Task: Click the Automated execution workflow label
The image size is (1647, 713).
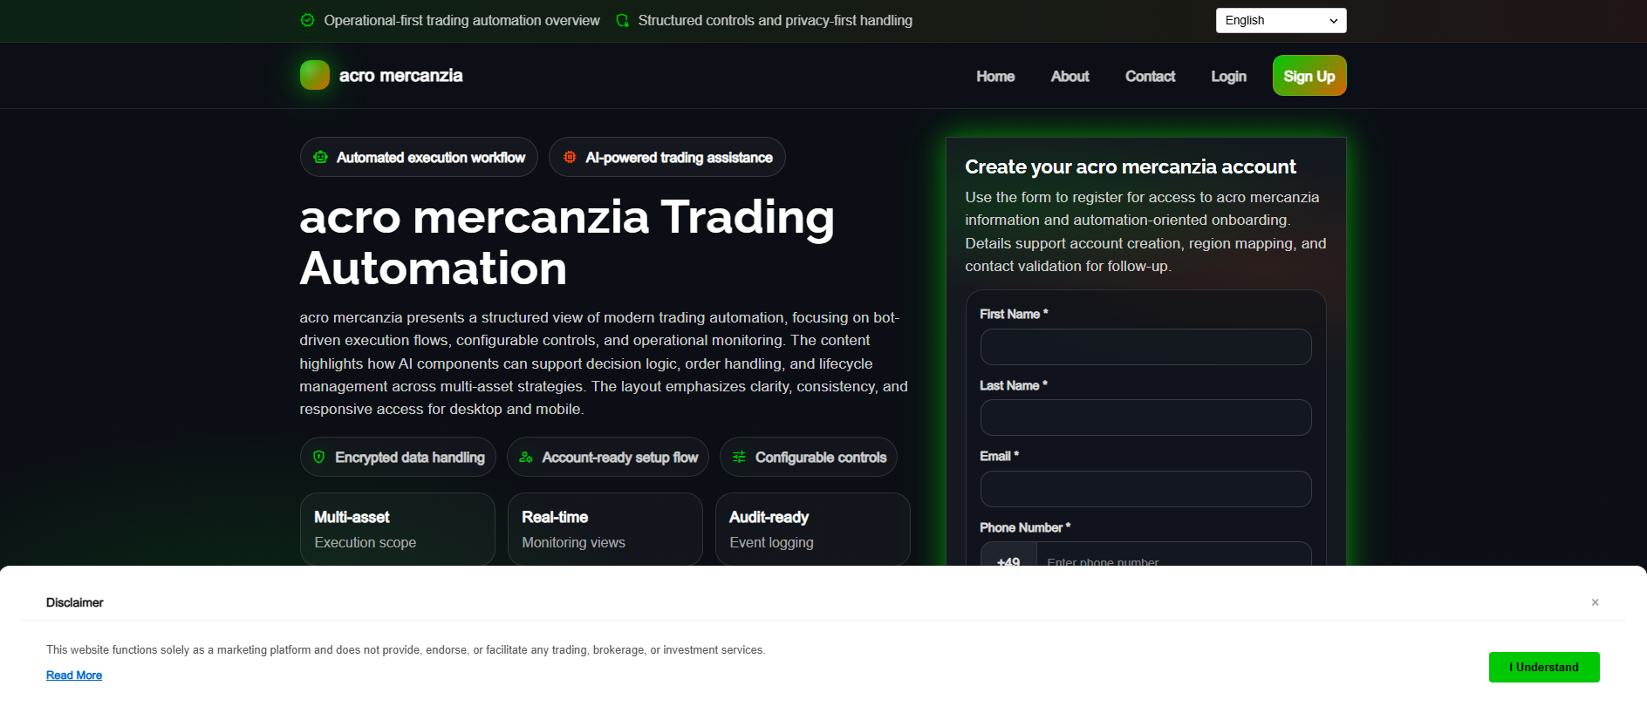Action: click(431, 158)
